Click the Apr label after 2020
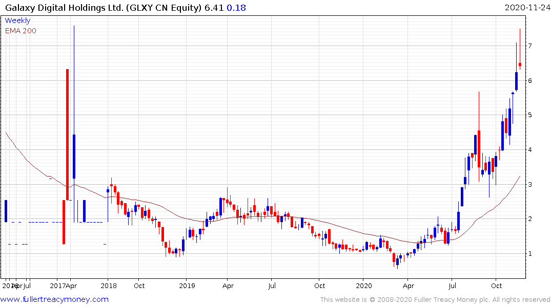 (x=409, y=286)
